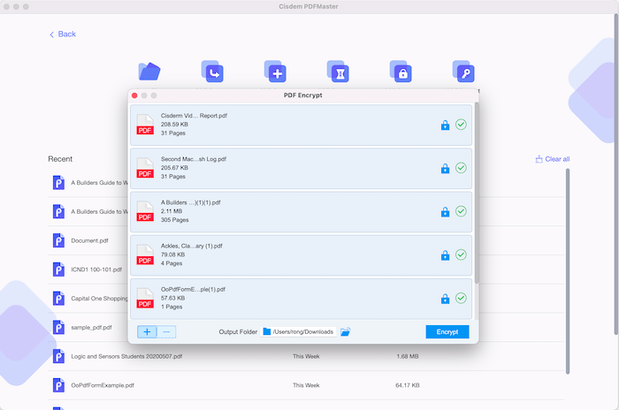Click the green checkmark for A Builders ...)(1)(1).pdf
Screen dimensions: 619x410
(x=461, y=211)
